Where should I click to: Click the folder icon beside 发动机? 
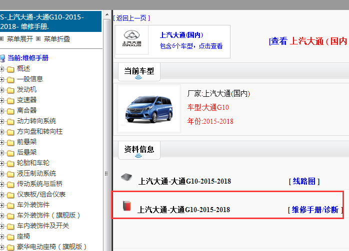coord(10,90)
